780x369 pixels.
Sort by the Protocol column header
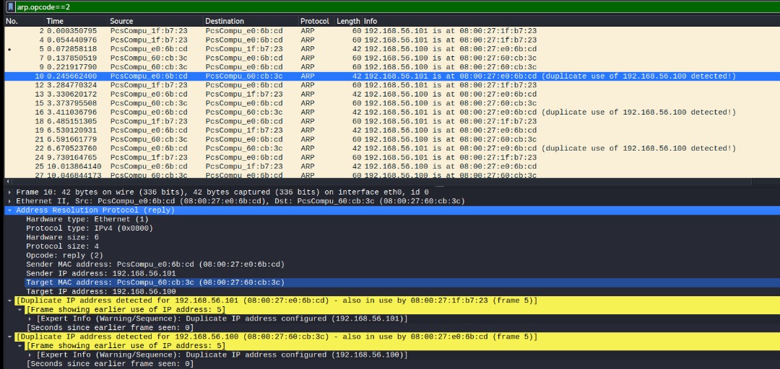click(315, 22)
